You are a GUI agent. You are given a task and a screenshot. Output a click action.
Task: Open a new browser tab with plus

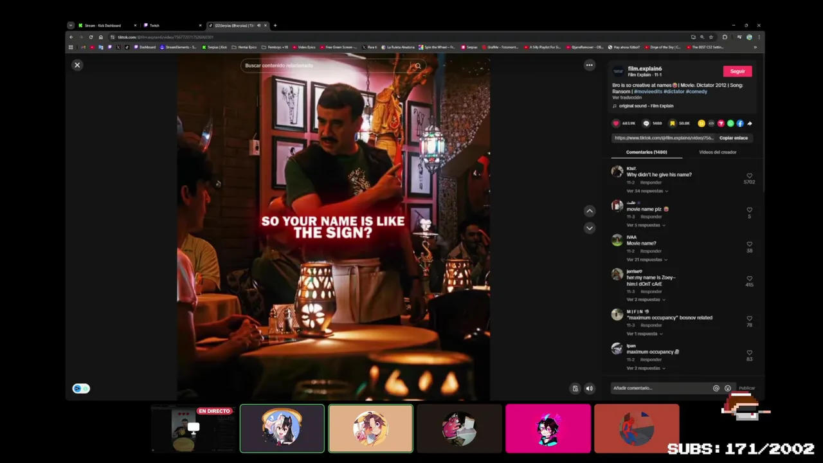(275, 26)
